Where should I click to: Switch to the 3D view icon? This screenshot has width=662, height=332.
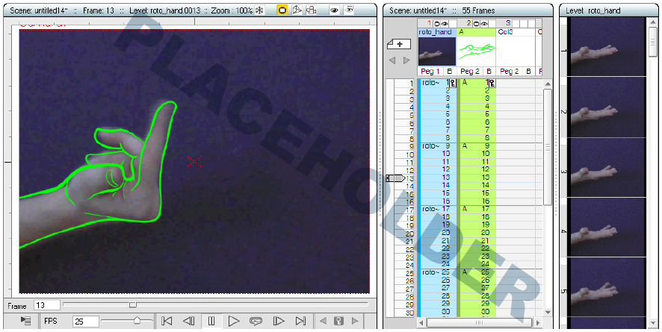(x=297, y=10)
